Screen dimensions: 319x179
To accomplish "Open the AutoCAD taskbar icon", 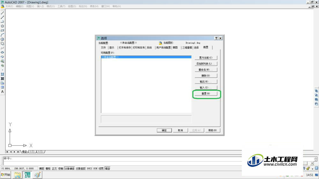I will pos(27,175).
